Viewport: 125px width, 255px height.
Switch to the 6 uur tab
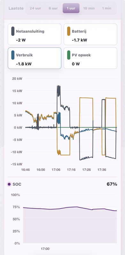(53, 8)
